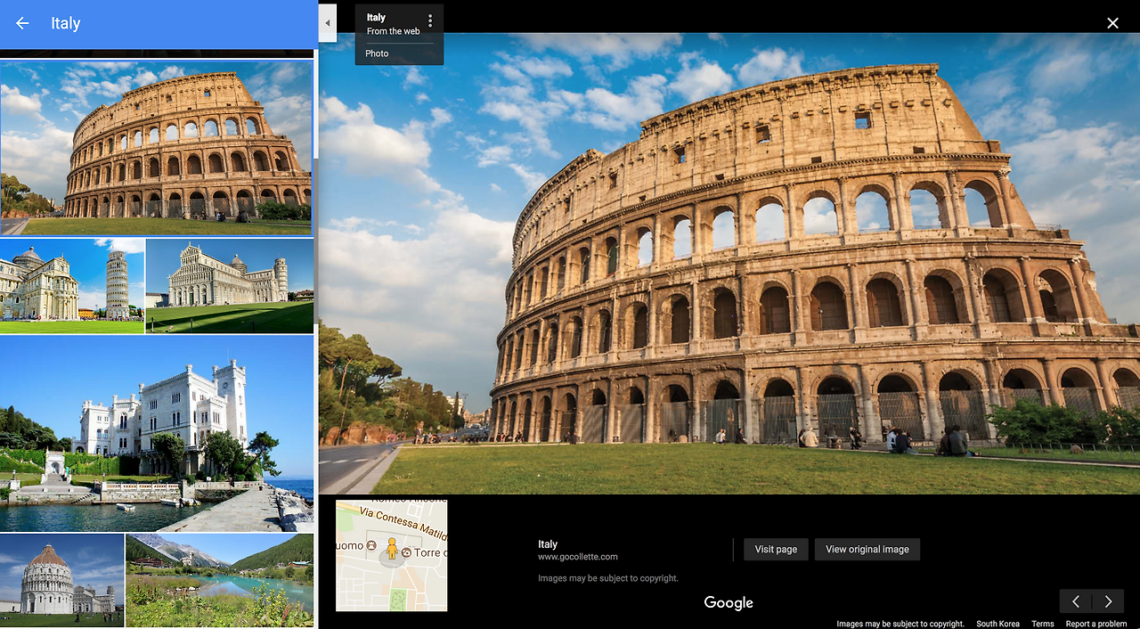Open the three-dot menu on the Italy card
Screen dimensions: 1140x629
[x=430, y=20]
